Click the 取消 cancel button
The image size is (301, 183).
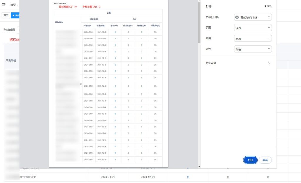point(265,160)
